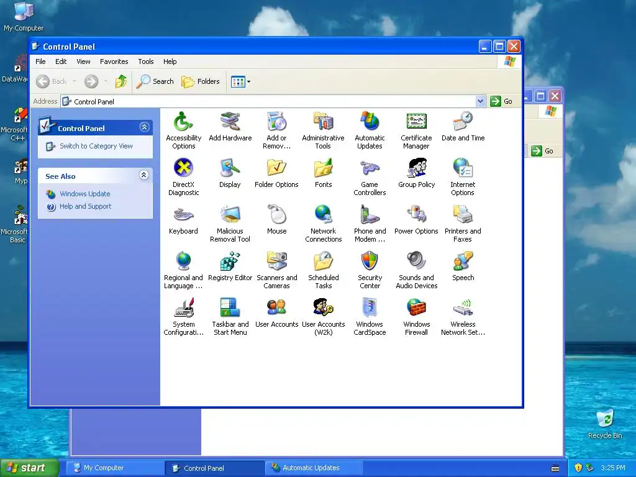Open the Automatic Updates shield icon
The height and width of the screenshot is (477, 636).
370,121
